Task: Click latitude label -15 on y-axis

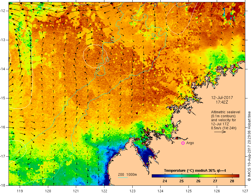Action: click(4, 98)
